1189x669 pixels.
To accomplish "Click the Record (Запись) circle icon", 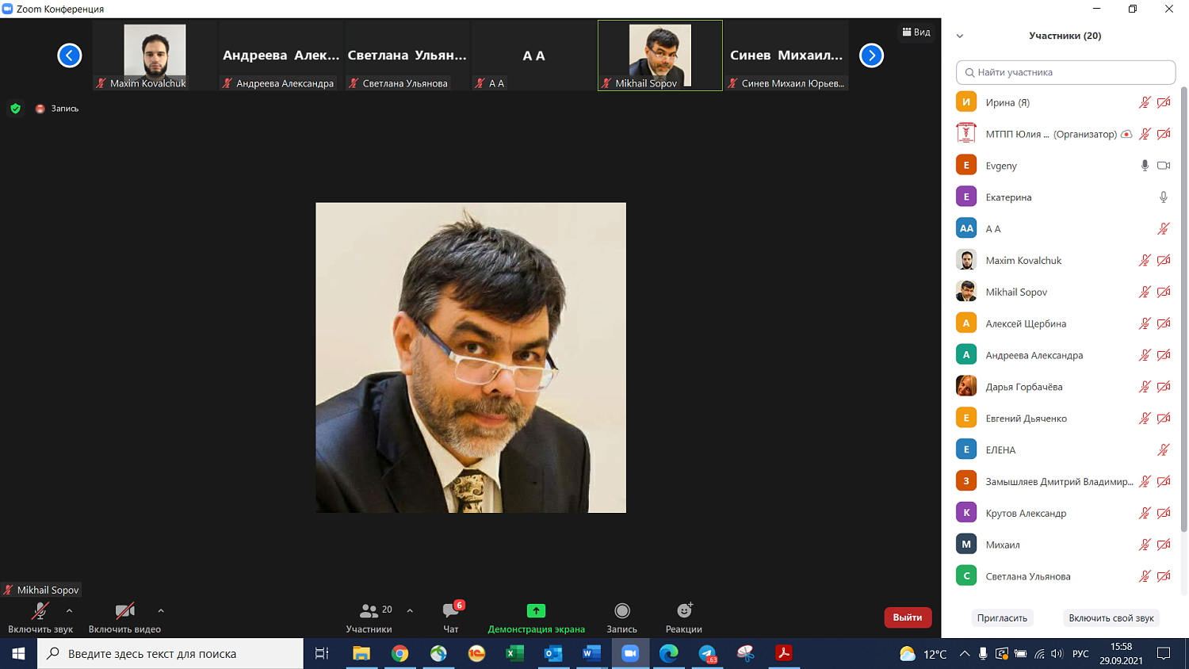I will [621, 611].
